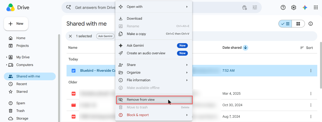Open Projects in the sidebar

pyautogui.click(x=22, y=46)
